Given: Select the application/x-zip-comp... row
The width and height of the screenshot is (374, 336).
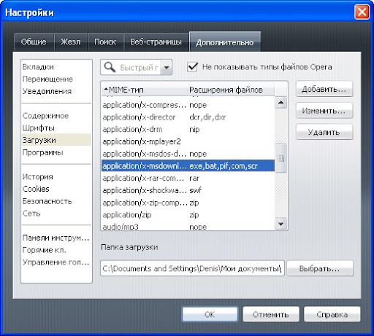Looking at the screenshot, I should pyautogui.click(x=188, y=203).
